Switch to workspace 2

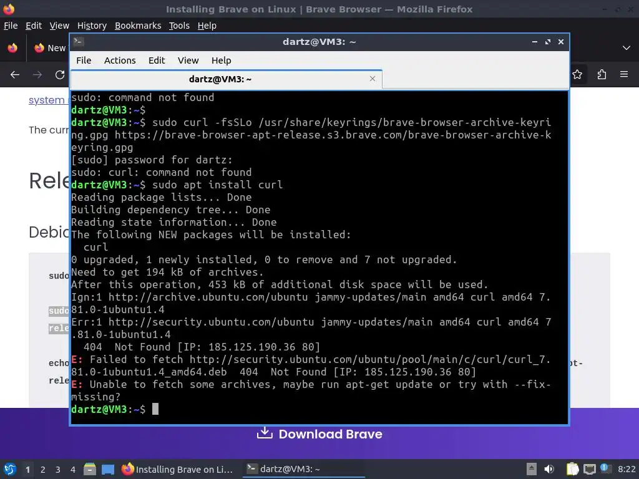point(43,470)
